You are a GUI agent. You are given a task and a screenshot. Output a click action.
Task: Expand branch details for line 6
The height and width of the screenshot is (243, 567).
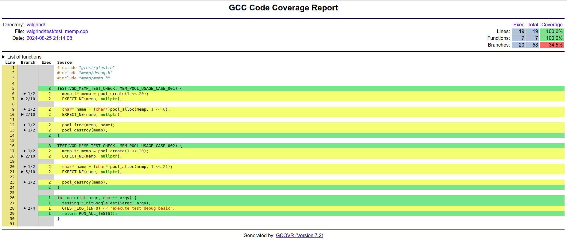tap(29, 94)
